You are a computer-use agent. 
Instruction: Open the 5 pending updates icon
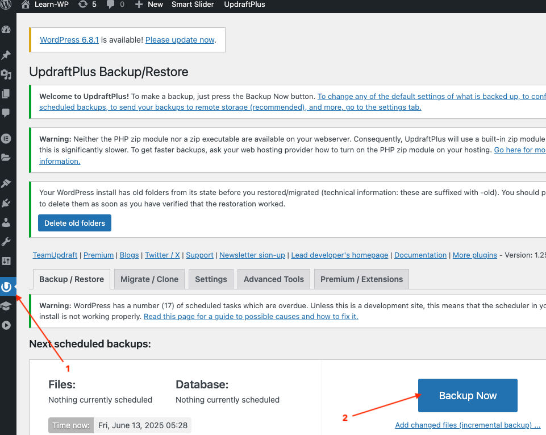point(87,4)
